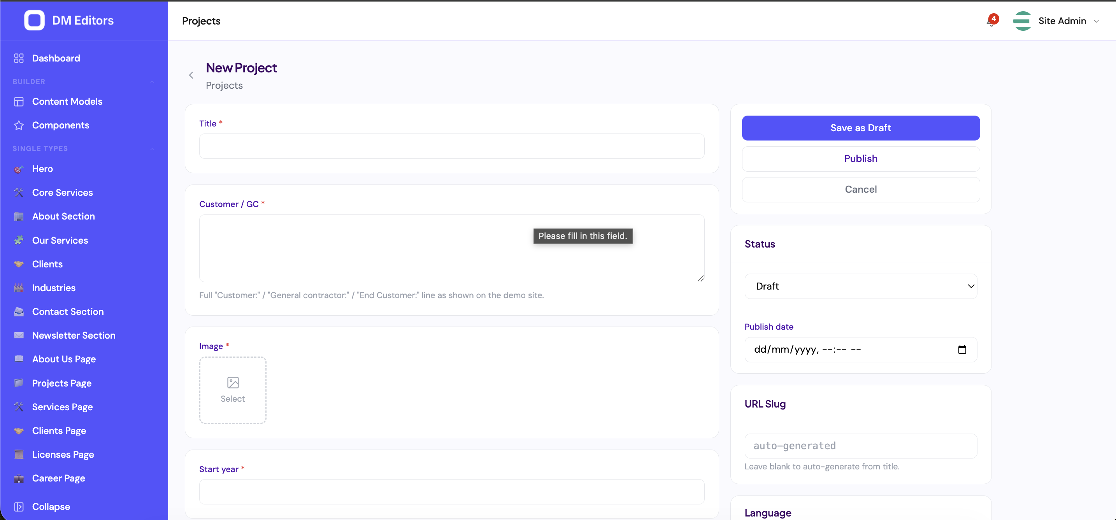Click the Clients handshake icon

[x=19, y=264]
